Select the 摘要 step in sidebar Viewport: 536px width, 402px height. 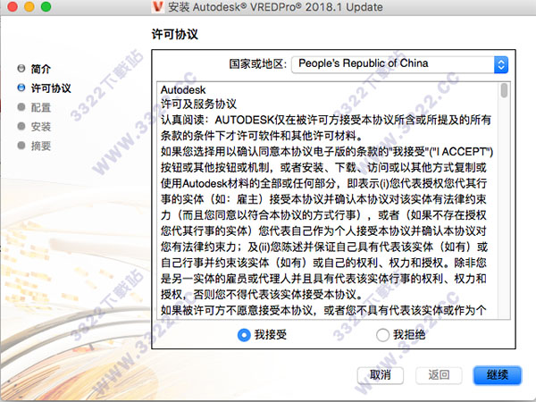click(41, 146)
